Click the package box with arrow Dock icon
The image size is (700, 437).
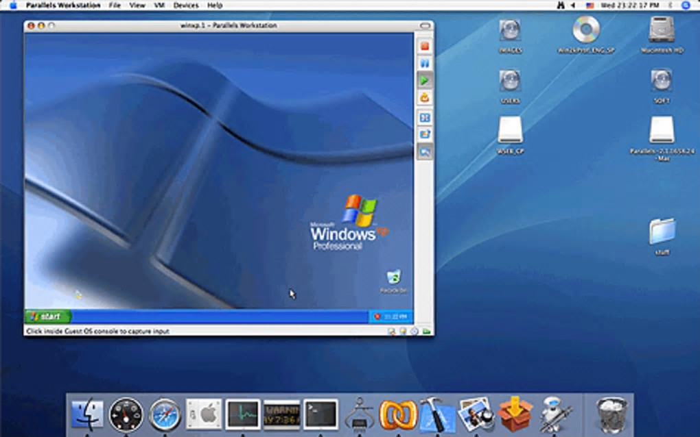pyautogui.click(x=515, y=414)
